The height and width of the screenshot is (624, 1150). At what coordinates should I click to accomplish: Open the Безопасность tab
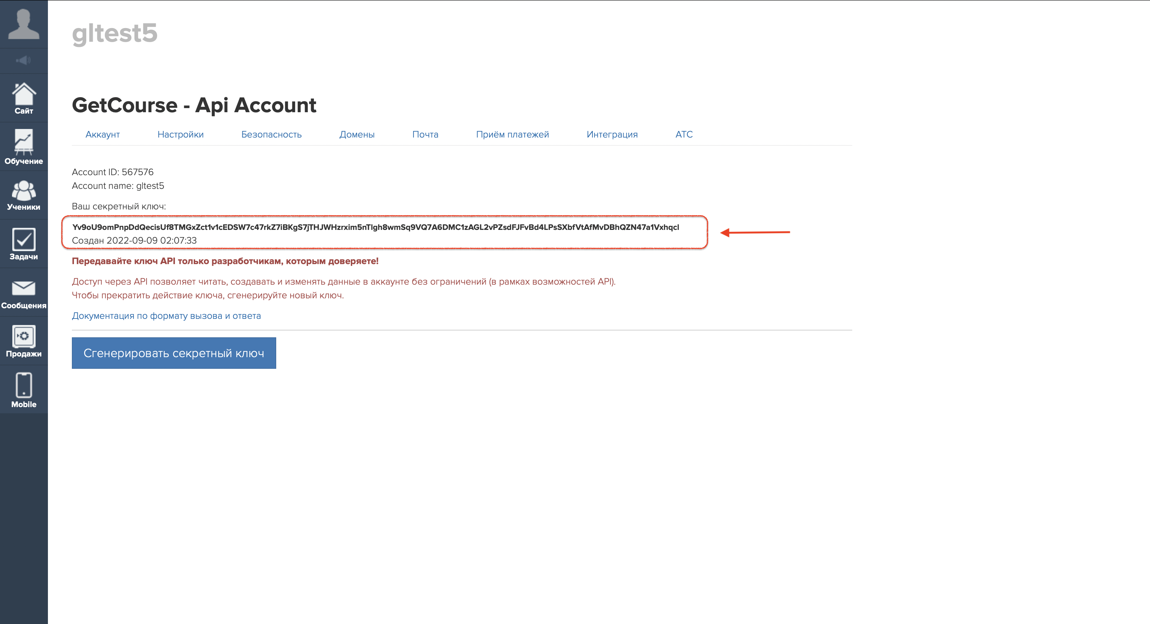271,134
